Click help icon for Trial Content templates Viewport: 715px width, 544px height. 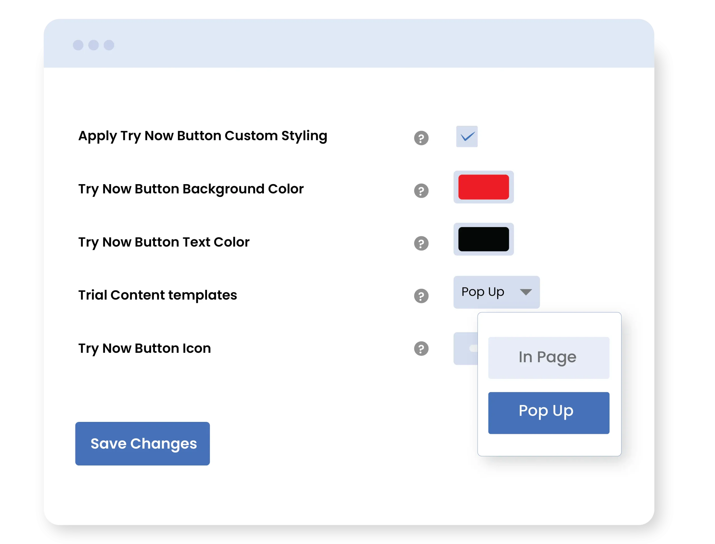(x=421, y=296)
